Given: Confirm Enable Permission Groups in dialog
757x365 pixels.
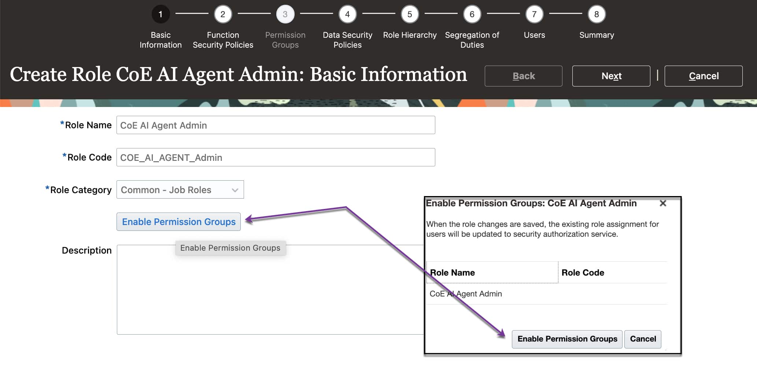Looking at the screenshot, I should click(567, 339).
